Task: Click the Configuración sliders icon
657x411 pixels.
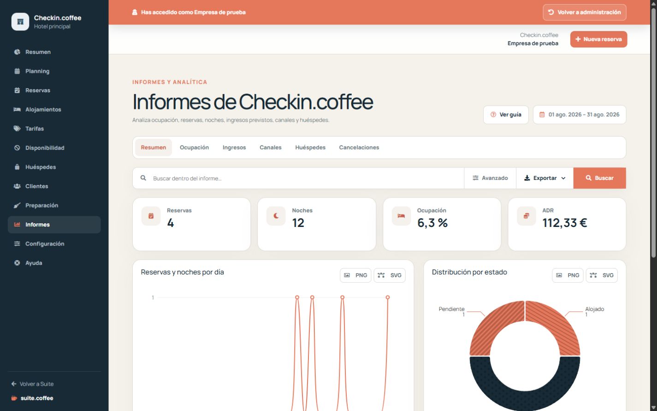Action: click(17, 244)
